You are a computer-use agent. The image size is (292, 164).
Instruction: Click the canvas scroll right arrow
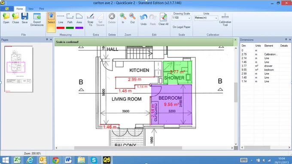(x=232, y=148)
